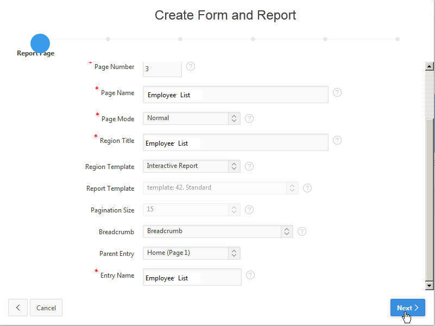Click help icon next to Region Template
This screenshot has height=326, width=435.
(x=249, y=166)
